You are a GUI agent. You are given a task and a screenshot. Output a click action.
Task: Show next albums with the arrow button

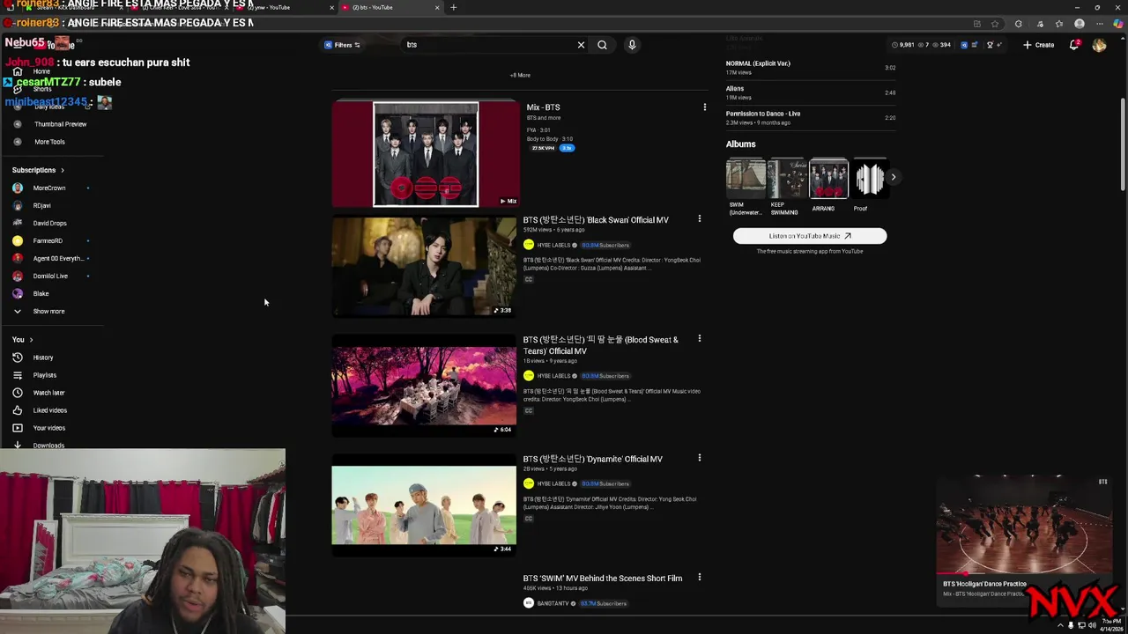click(x=893, y=177)
